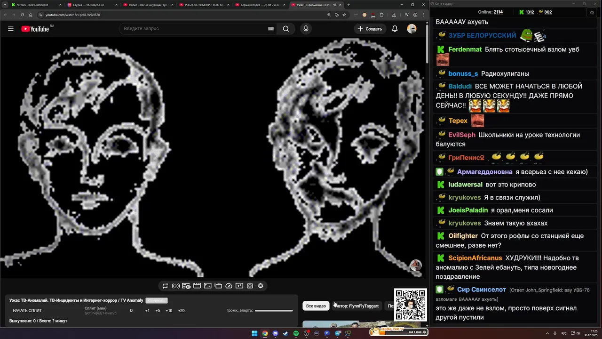Click the Создать create button
The height and width of the screenshot is (339, 602).
tap(370, 29)
